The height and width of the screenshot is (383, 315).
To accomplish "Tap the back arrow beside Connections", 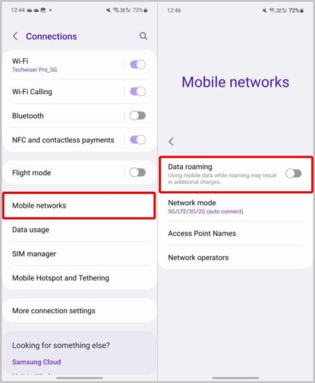I will pos(15,36).
